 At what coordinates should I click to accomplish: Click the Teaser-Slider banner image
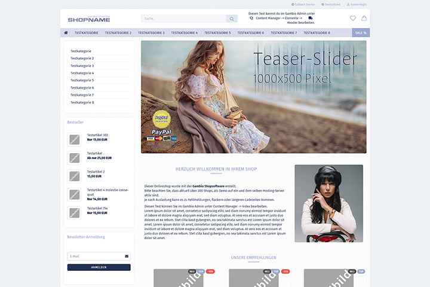[254, 97]
